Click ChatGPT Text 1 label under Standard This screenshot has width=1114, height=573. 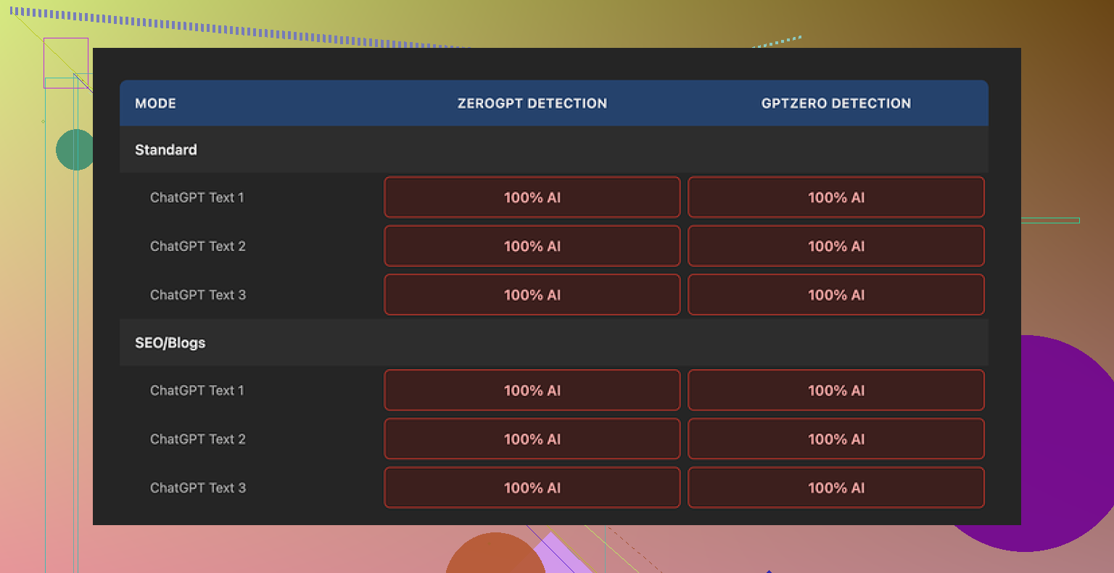tap(197, 197)
